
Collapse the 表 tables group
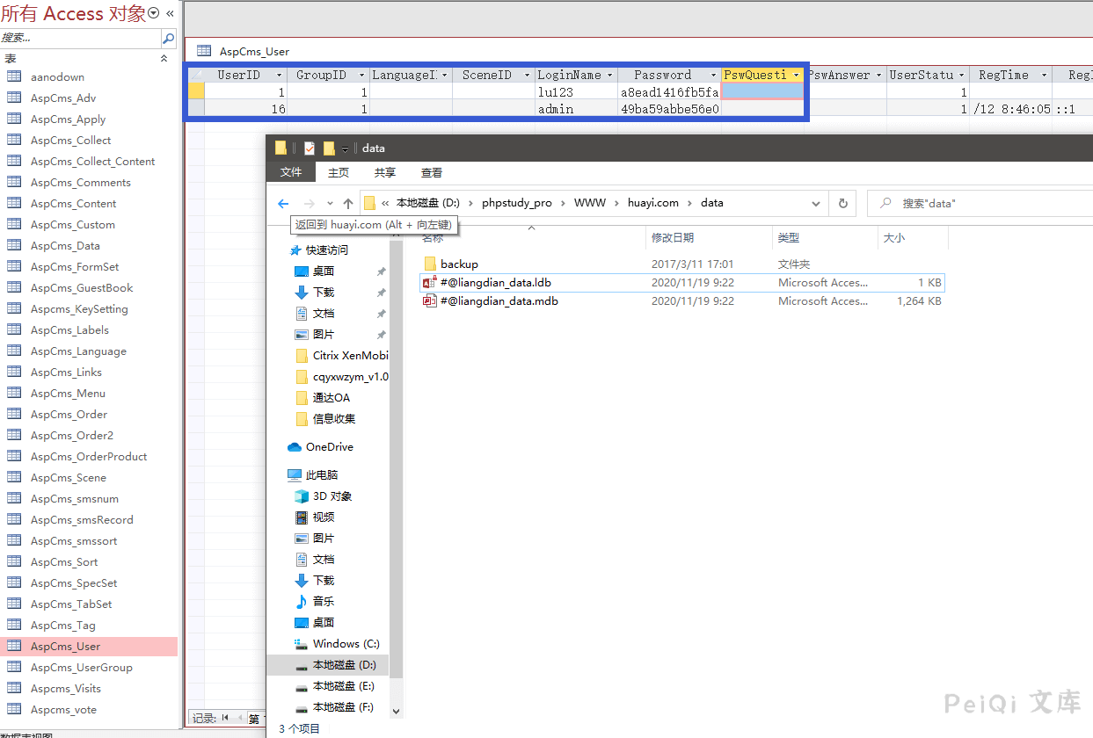(x=164, y=58)
